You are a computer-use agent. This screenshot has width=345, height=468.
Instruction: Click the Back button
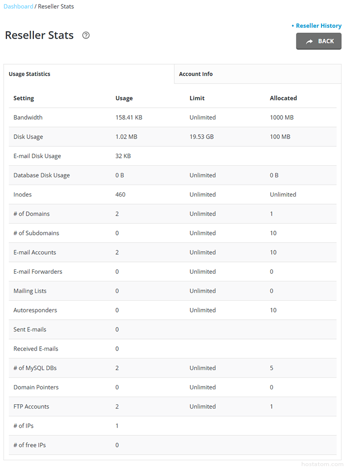tap(319, 41)
